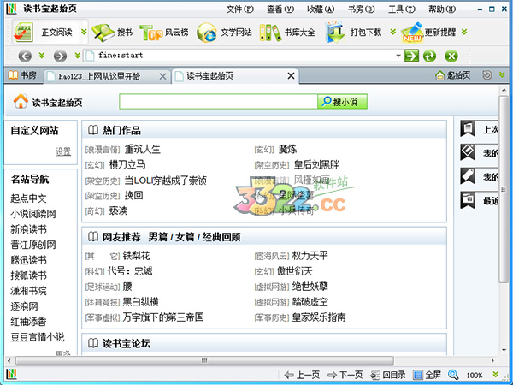
Task: Select the 女篇 recommendation category
Action: [x=185, y=237]
